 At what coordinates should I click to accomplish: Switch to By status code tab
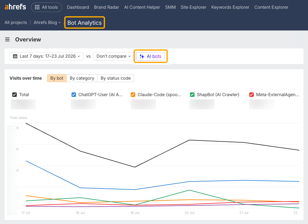(116, 78)
